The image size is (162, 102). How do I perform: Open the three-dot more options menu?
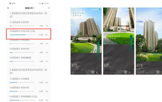[x=49, y=8]
